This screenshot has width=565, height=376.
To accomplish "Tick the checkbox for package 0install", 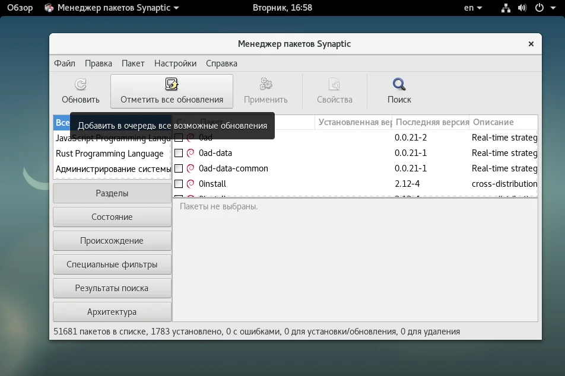I will pos(179,184).
